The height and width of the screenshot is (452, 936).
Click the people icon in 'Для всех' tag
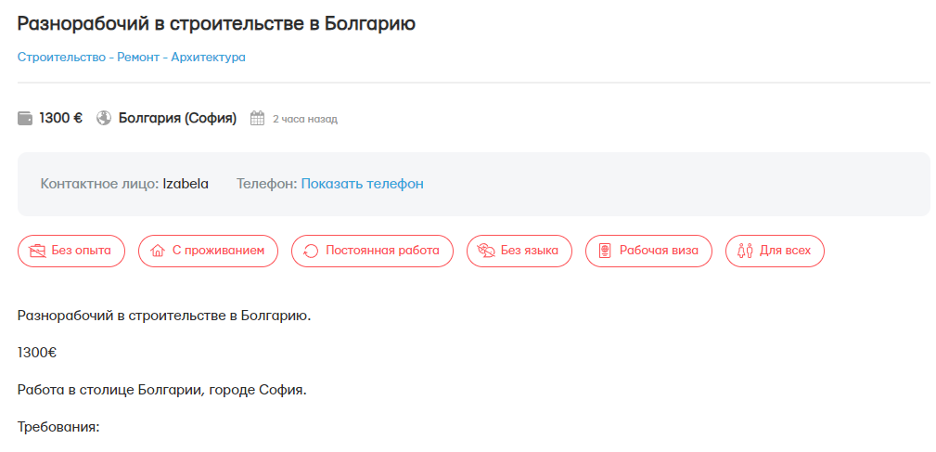745,251
